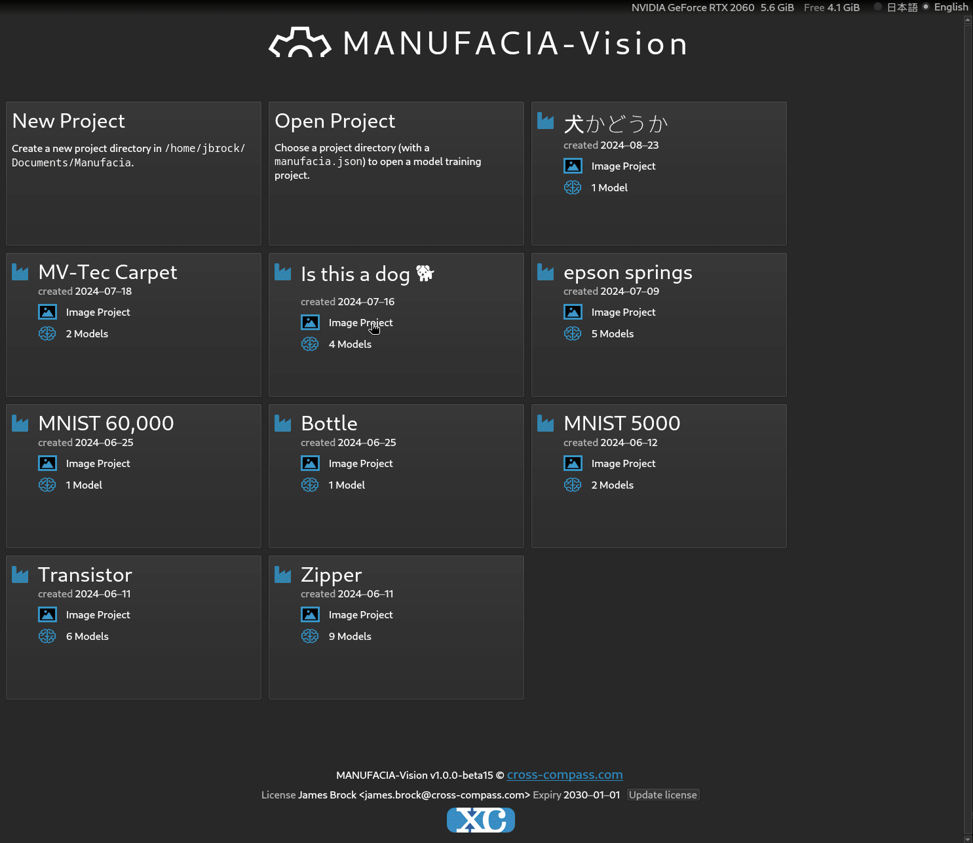Click factory icon on MNIST 5000 card

pos(545,423)
